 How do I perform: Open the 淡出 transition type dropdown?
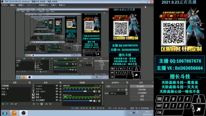(116, 86)
